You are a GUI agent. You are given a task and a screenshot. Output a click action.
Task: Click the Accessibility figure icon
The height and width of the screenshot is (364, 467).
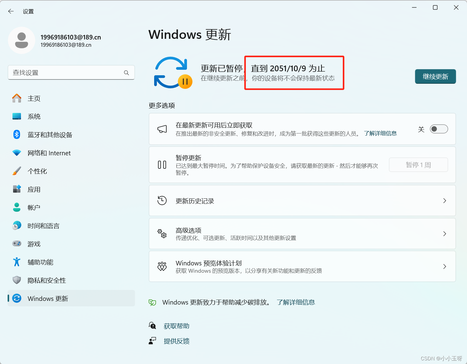[x=17, y=262]
